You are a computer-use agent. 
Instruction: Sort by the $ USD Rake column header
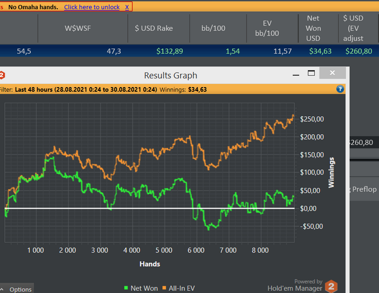[154, 28]
